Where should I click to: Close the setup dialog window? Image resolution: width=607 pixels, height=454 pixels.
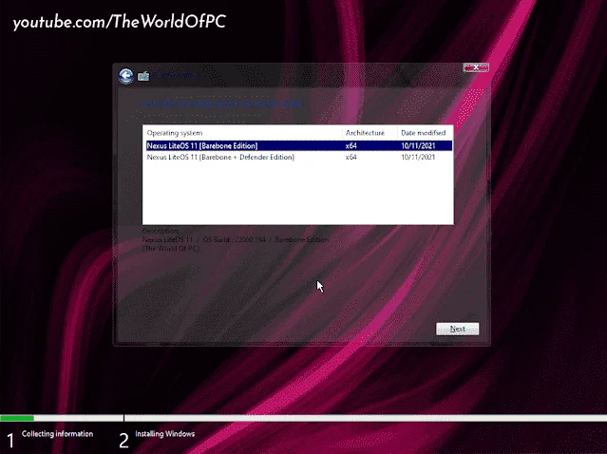click(x=476, y=67)
